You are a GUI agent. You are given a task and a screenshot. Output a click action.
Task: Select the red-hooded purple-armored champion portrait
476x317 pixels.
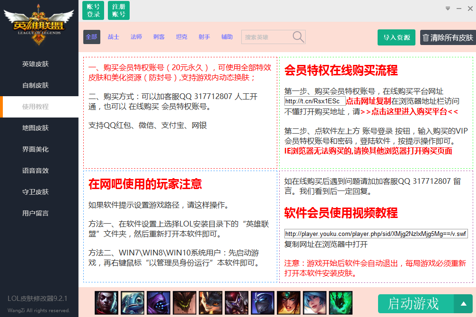[x=237, y=303]
